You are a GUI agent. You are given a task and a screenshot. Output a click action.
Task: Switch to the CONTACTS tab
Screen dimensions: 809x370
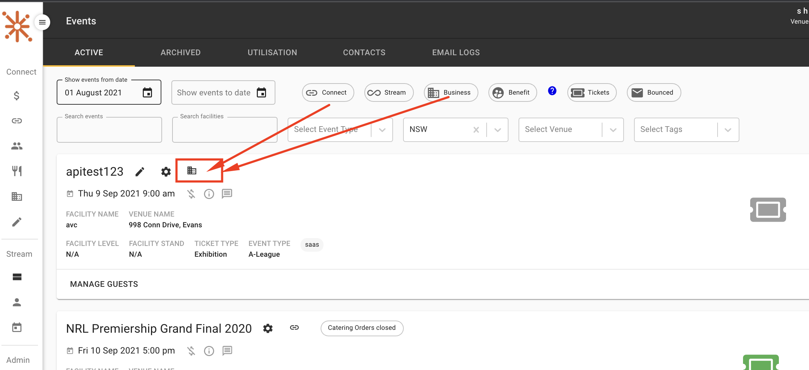[x=364, y=53]
